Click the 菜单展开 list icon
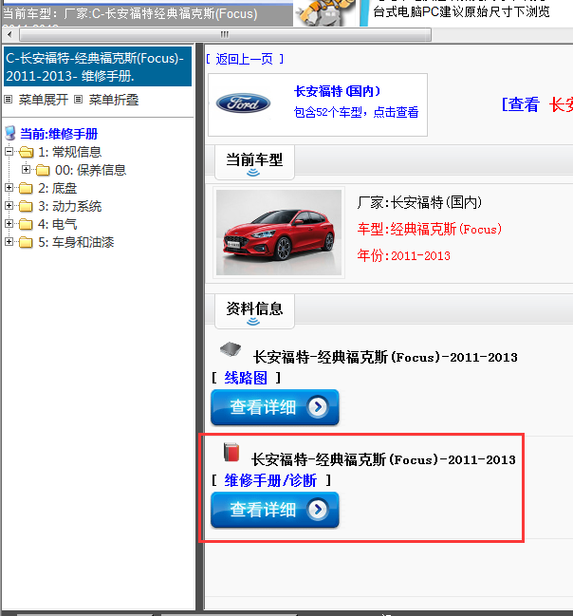The image size is (573, 616). [x=9, y=100]
